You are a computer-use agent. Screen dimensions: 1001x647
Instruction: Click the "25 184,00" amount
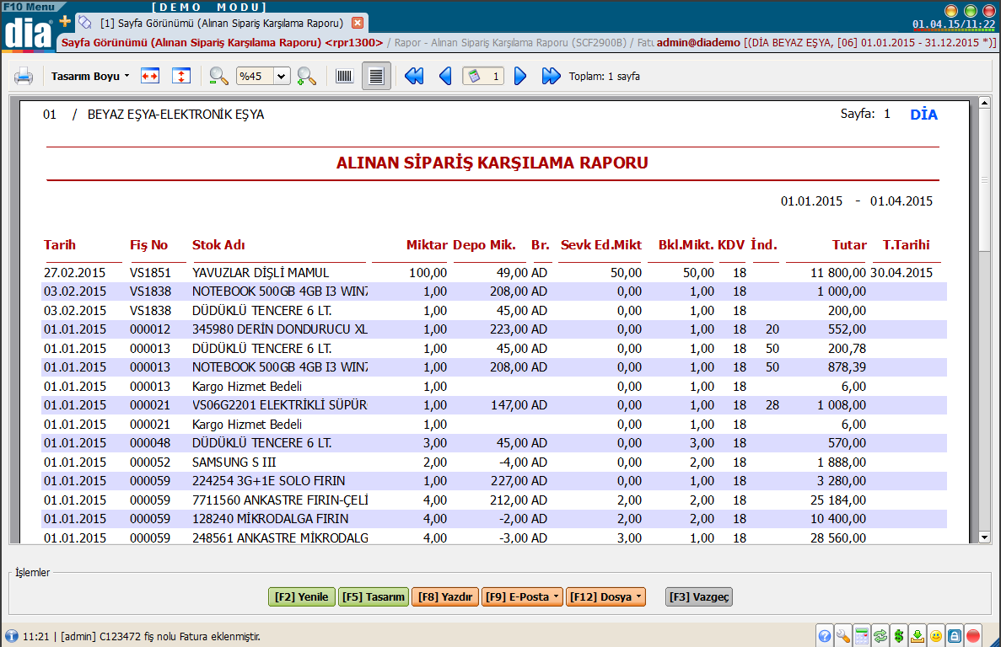[837, 500]
